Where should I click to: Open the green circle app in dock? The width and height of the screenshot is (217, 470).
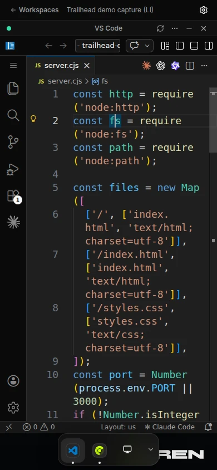(100, 451)
